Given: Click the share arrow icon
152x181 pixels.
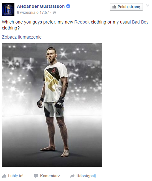Looking at the screenshot, I should (72, 176).
